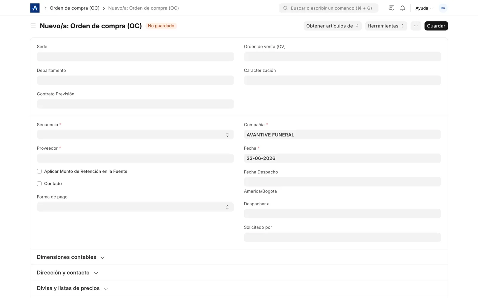The image size is (478, 298).
Task: Focus the command search bar
Action: pyautogui.click(x=328, y=8)
